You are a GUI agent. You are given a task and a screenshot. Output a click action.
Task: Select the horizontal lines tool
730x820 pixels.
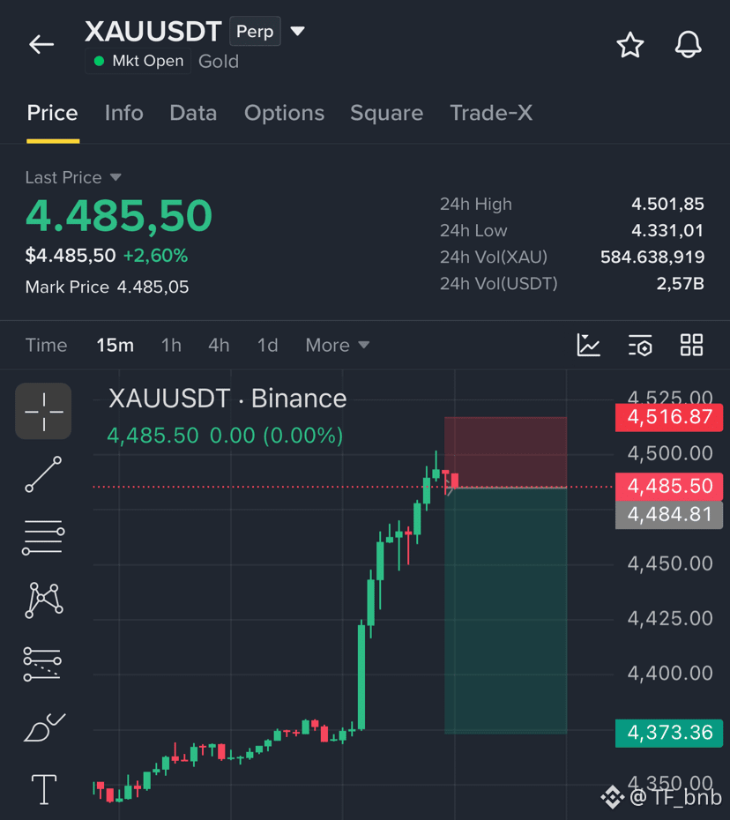coord(43,537)
